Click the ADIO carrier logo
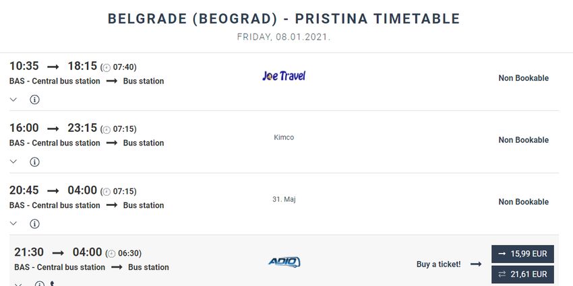 click(x=284, y=262)
